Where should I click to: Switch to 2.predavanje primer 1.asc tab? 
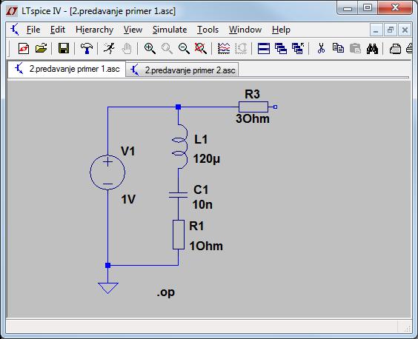click(67, 70)
